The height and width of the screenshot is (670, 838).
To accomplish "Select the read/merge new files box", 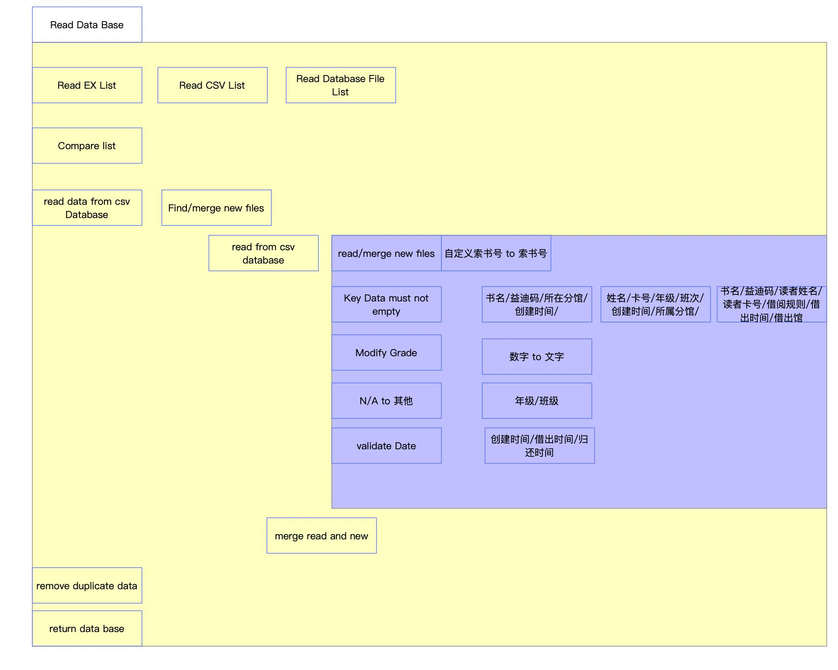I will click(x=386, y=253).
